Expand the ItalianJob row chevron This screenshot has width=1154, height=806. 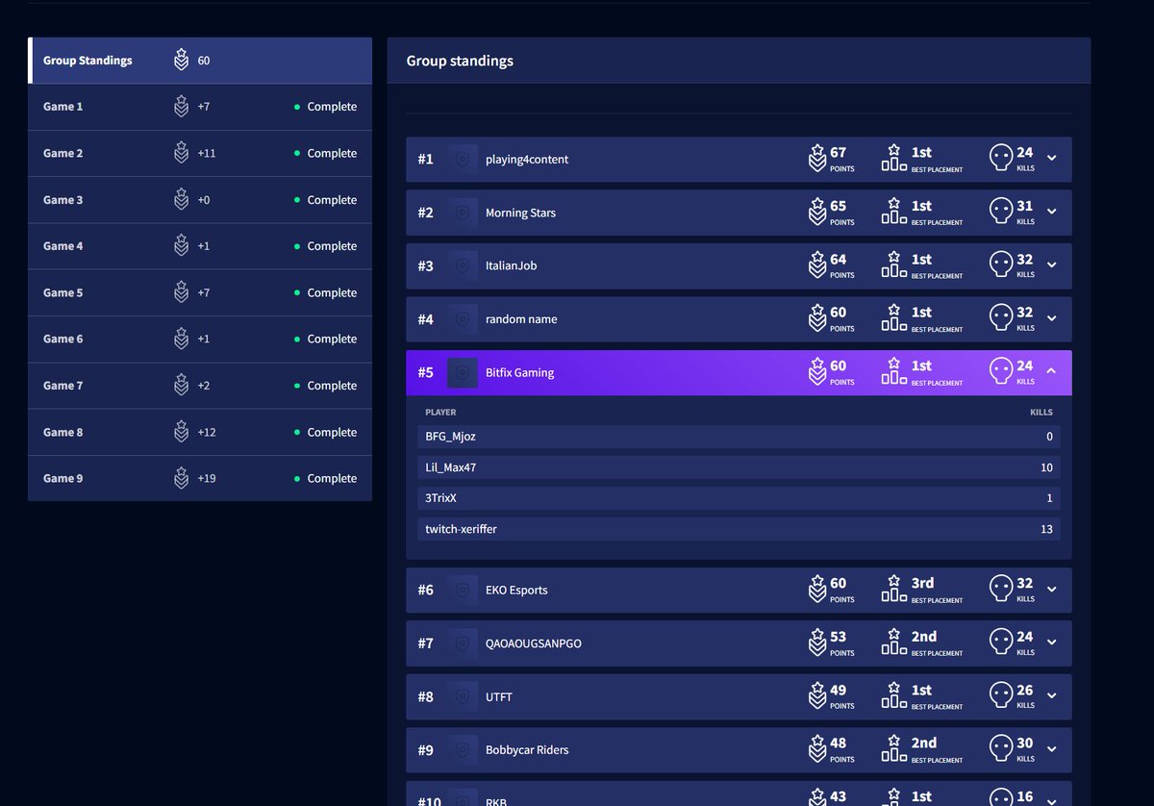[1051, 265]
